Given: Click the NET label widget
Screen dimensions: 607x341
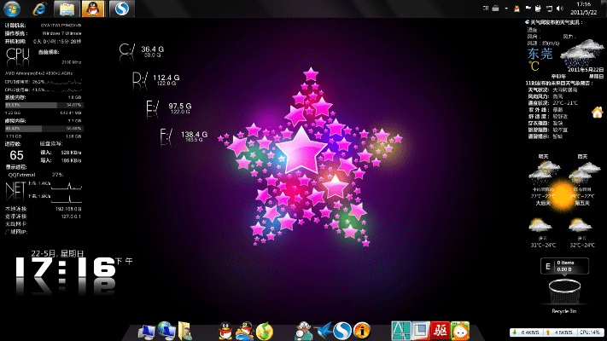Looking at the screenshot, I should click(x=15, y=189).
